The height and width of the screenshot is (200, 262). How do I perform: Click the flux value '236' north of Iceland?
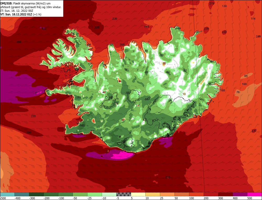pyautogui.click(x=115, y=19)
